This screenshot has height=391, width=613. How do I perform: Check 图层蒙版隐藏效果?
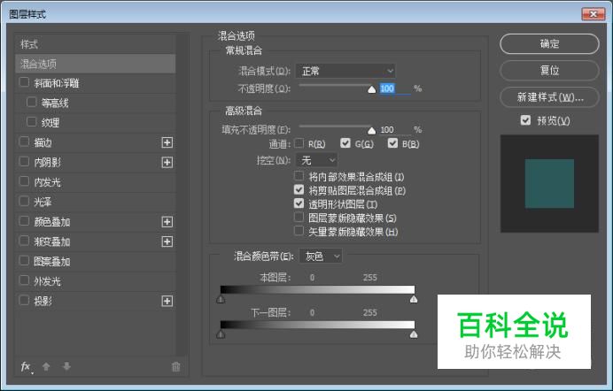pyautogui.click(x=299, y=218)
